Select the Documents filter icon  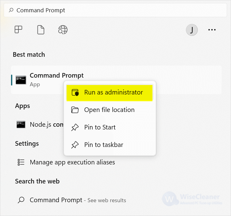pos(41,30)
